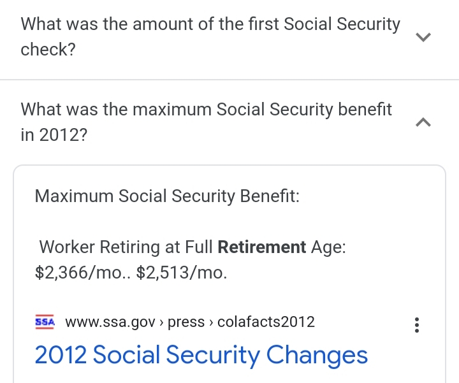Click the Maximum Social Security Benefit heading
The image size is (459, 383).
click(x=167, y=195)
